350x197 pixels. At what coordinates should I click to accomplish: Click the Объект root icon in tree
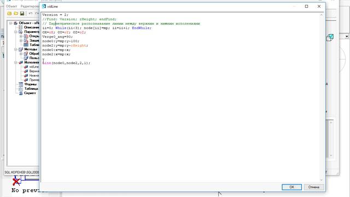coord(16,23)
